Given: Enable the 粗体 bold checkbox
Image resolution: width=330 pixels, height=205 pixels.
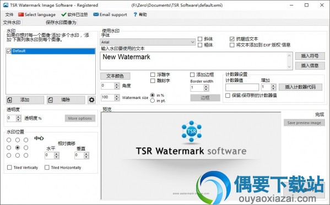Looking at the screenshot, I should (200, 45).
